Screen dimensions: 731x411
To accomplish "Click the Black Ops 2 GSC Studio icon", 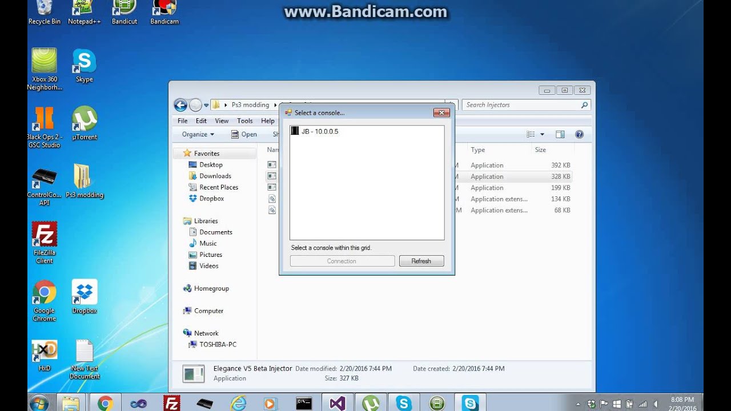I will [x=44, y=127].
